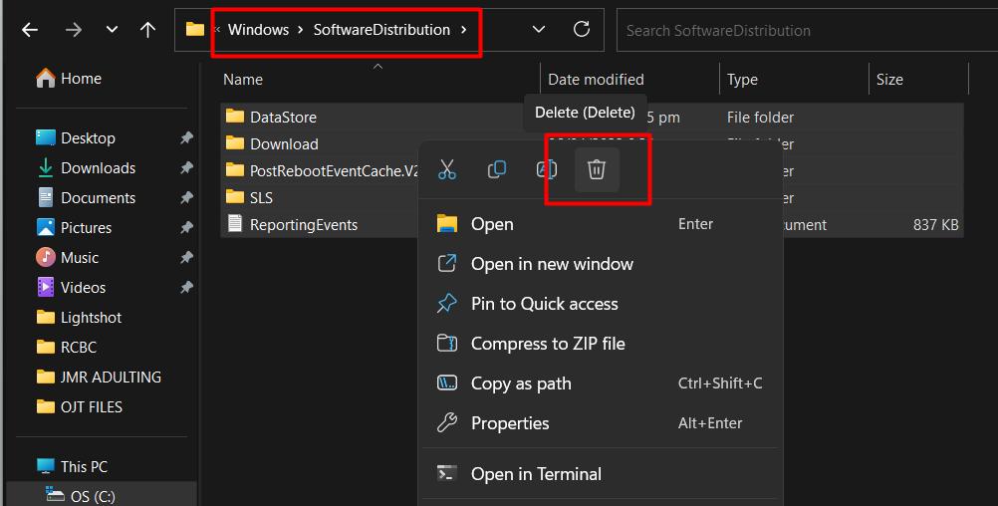Sort by the Size column header
This screenshot has height=506, width=998.
(889, 80)
